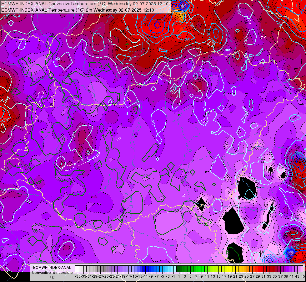Click the dark green swatch above legend value 1
Viewport: 306px width, 282px height.
tap(178, 269)
